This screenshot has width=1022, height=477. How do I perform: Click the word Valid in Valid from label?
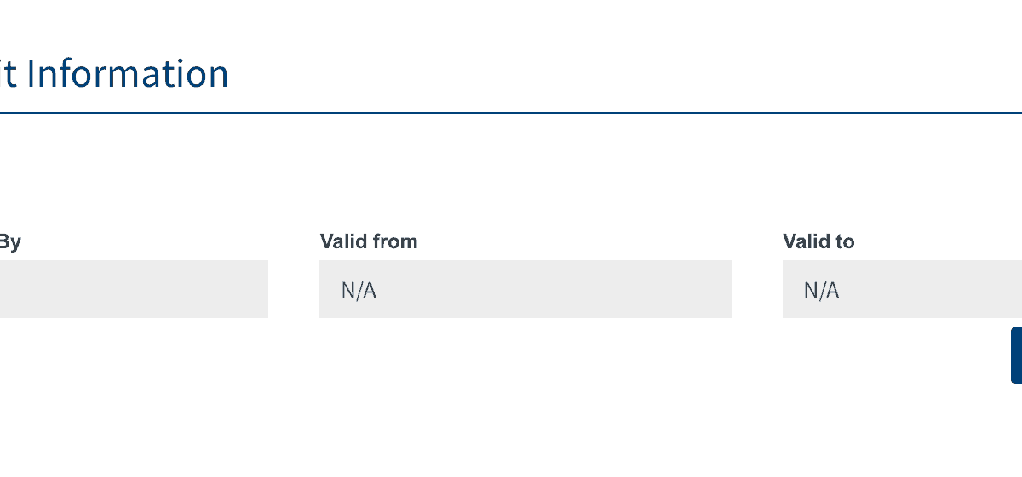tap(342, 241)
